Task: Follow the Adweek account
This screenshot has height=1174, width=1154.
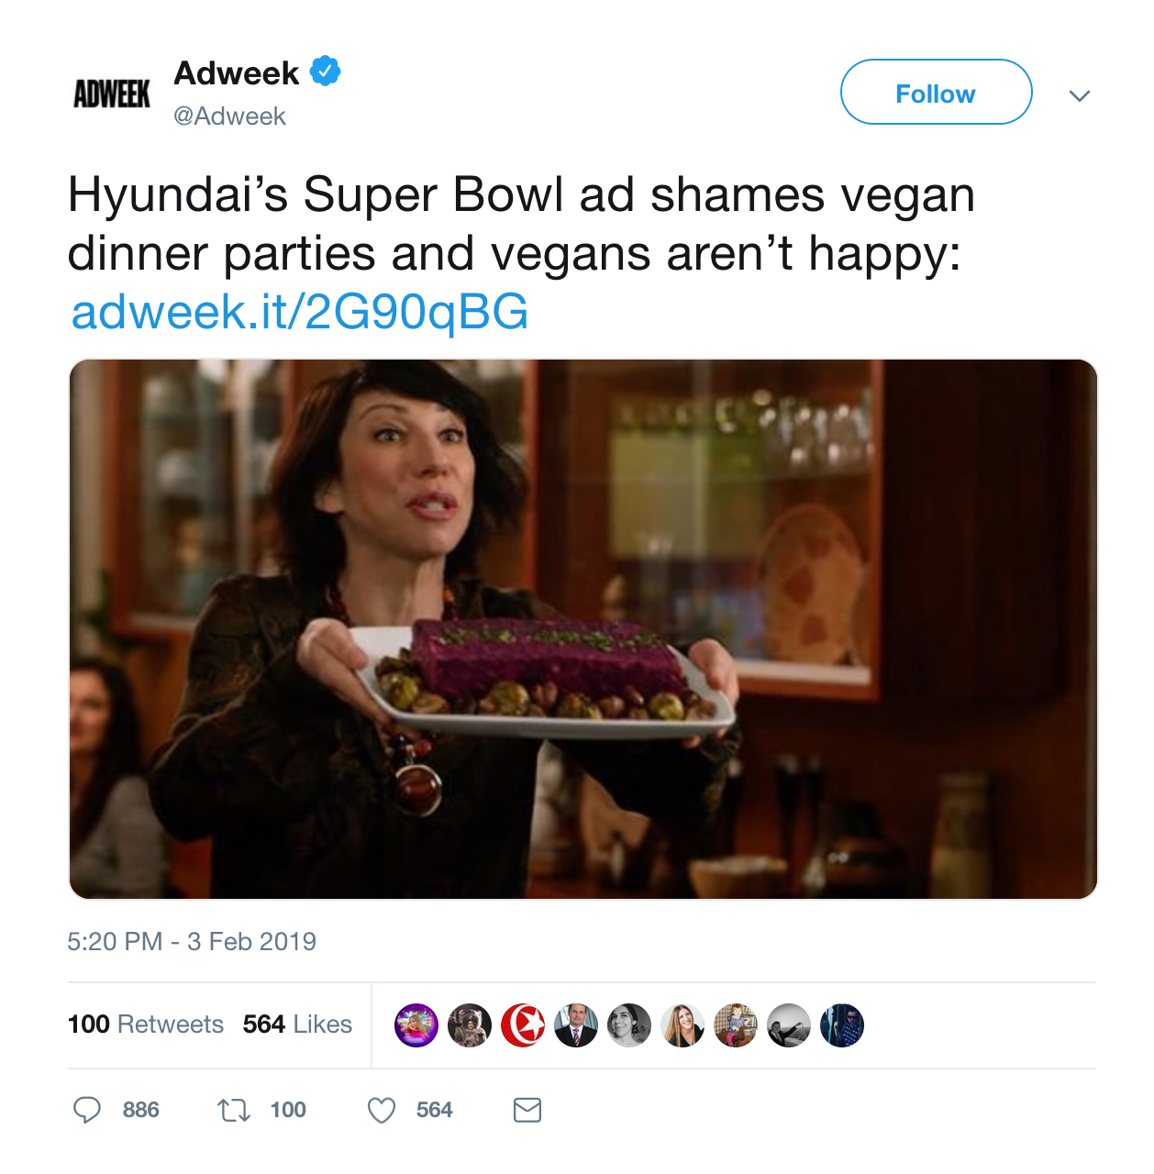Action: click(937, 92)
